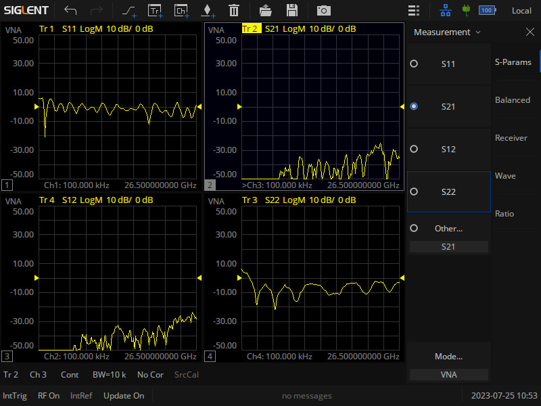541x406 pixels.
Task: Add a marker with the marker icon
Action: pyautogui.click(x=208, y=11)
